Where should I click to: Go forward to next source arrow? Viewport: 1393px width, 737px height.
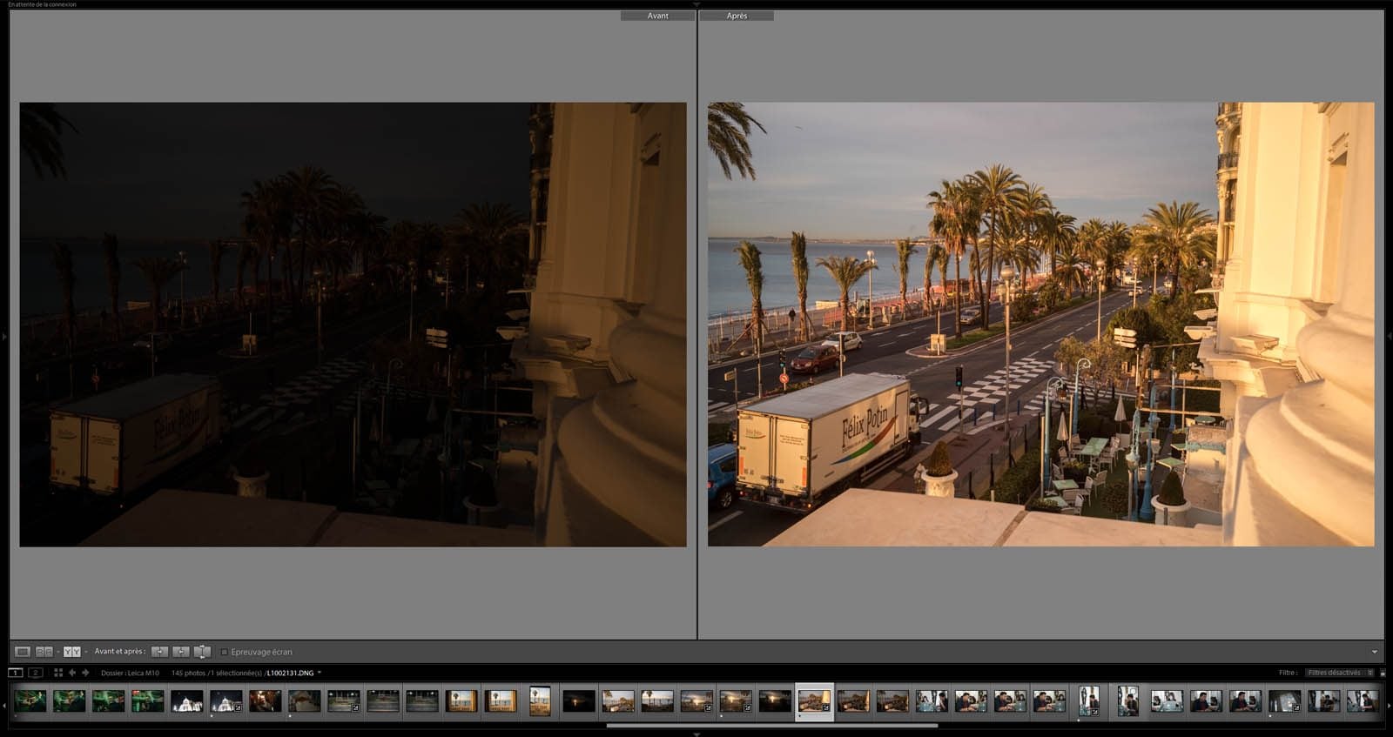pyautogui.click(x=85, y=673)
